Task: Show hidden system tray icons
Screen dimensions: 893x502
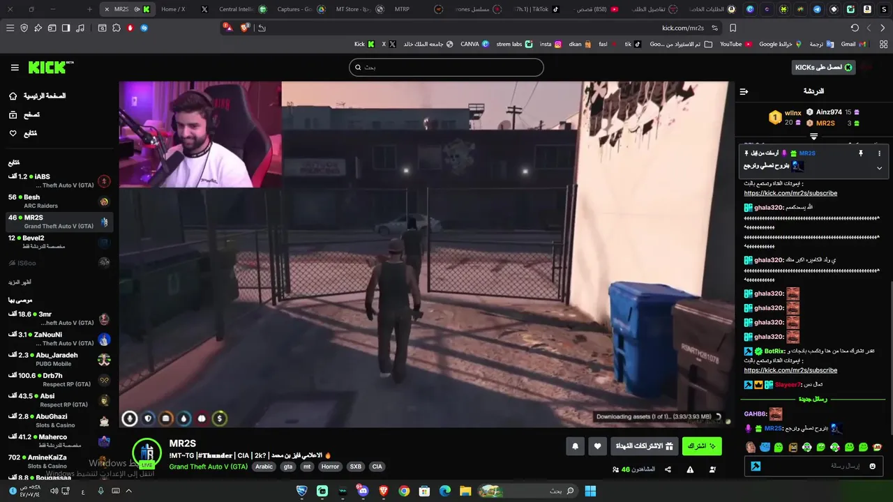Action: [x=128, y=491]
